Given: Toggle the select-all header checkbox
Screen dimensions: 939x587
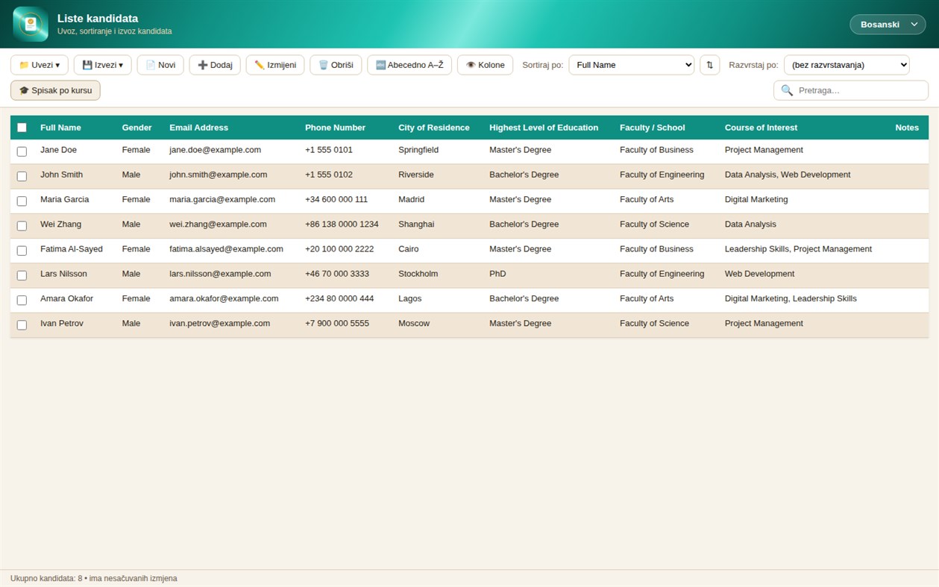Looking at the screenshot, I should pyautogui.click(x=22, y=128).
